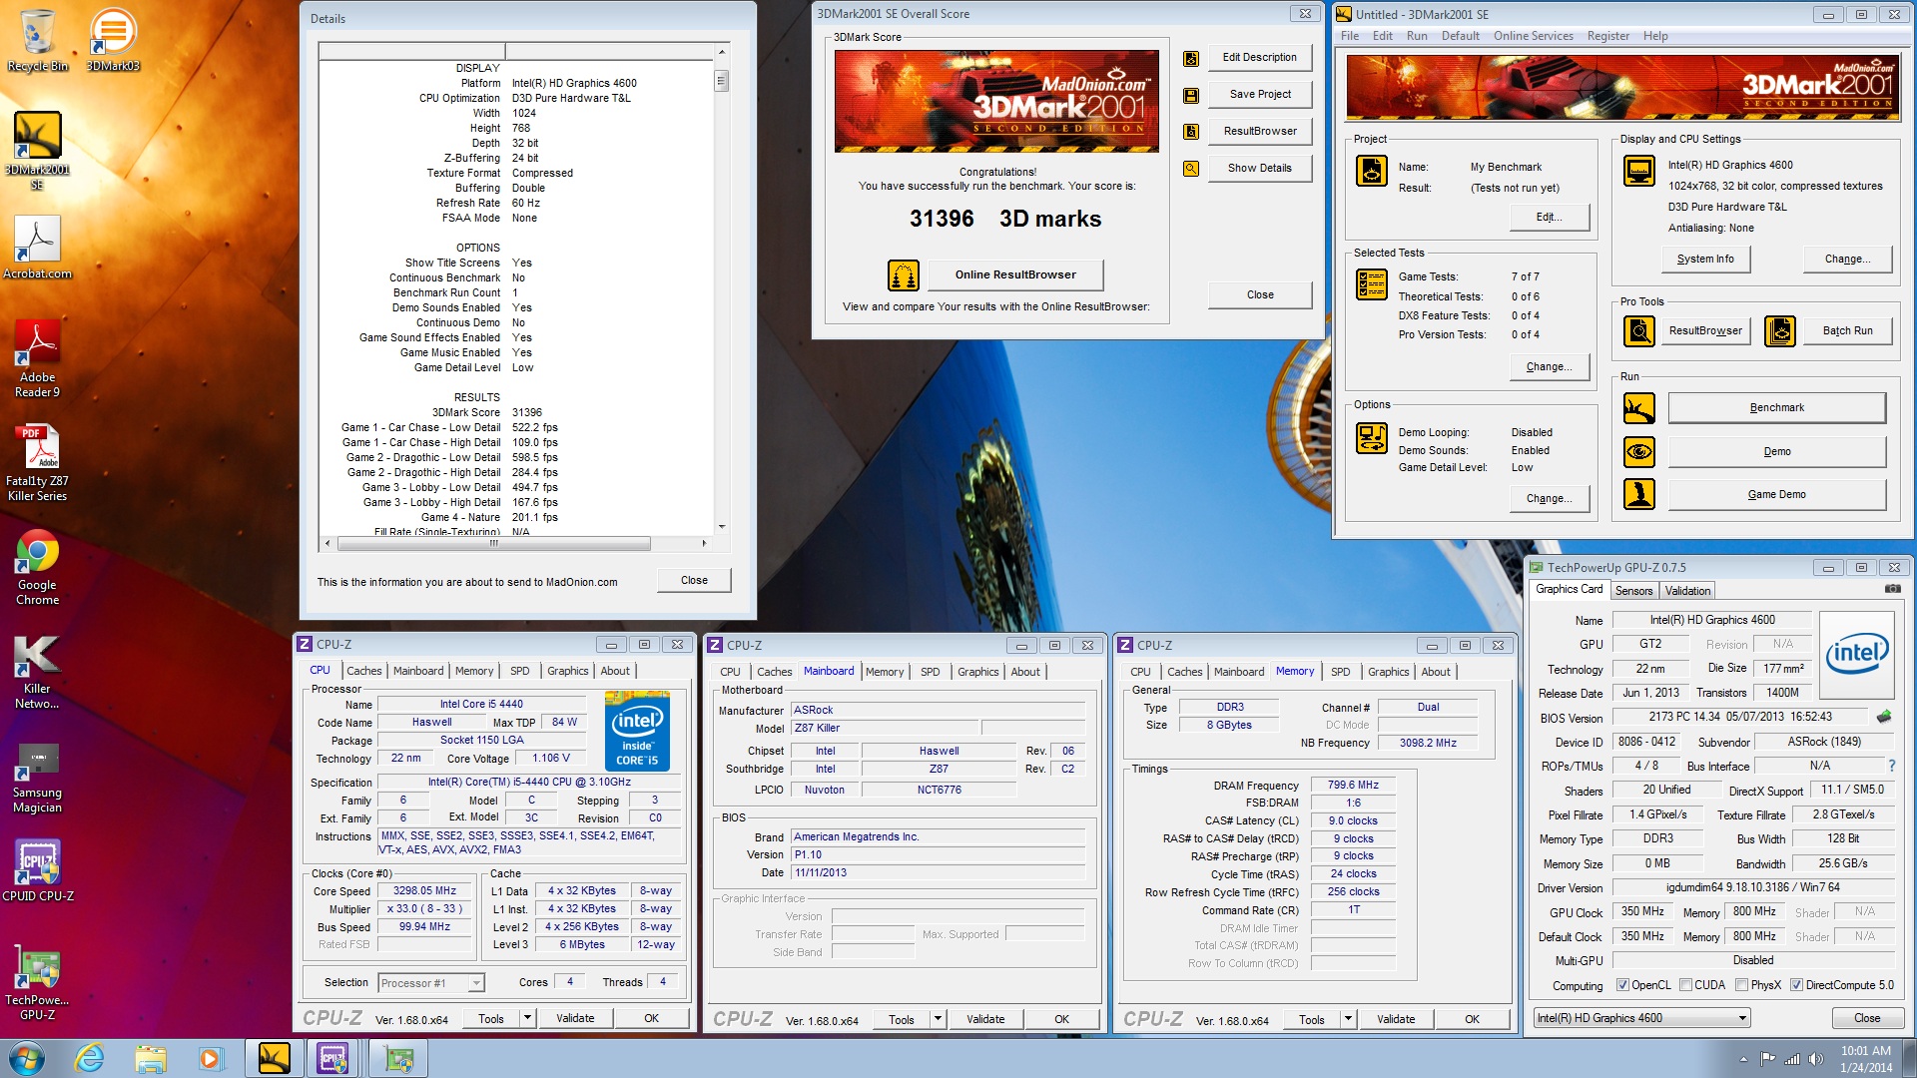The image size is (1917, 1078).
Task: Click the volume icon in system tray
Action: [1815, 1059]
